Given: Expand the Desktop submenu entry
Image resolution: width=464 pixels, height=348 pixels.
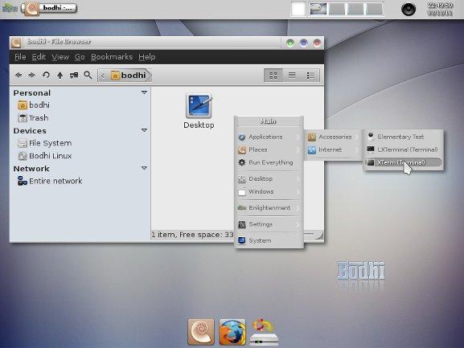Looking at the screenshot, I should pos(269,179).
